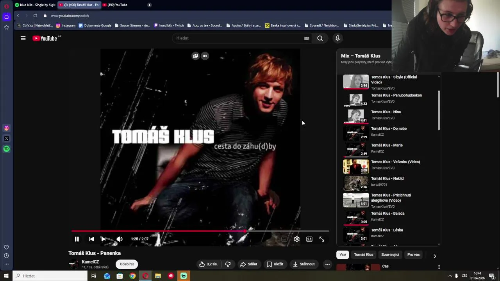
Task: Open more actions three-dot menu under video
Action: click(x=328, y=264)
